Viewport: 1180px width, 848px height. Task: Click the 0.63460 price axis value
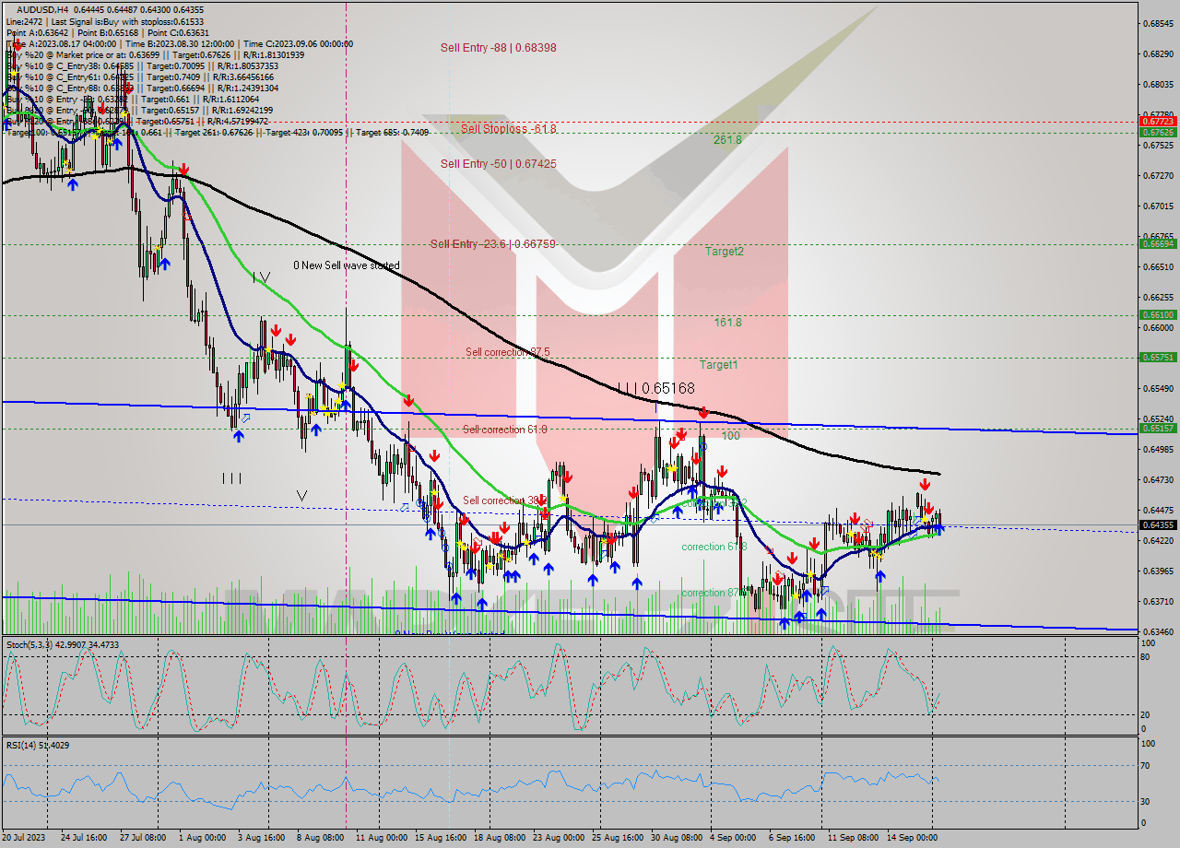click(x=1157, y=631)
